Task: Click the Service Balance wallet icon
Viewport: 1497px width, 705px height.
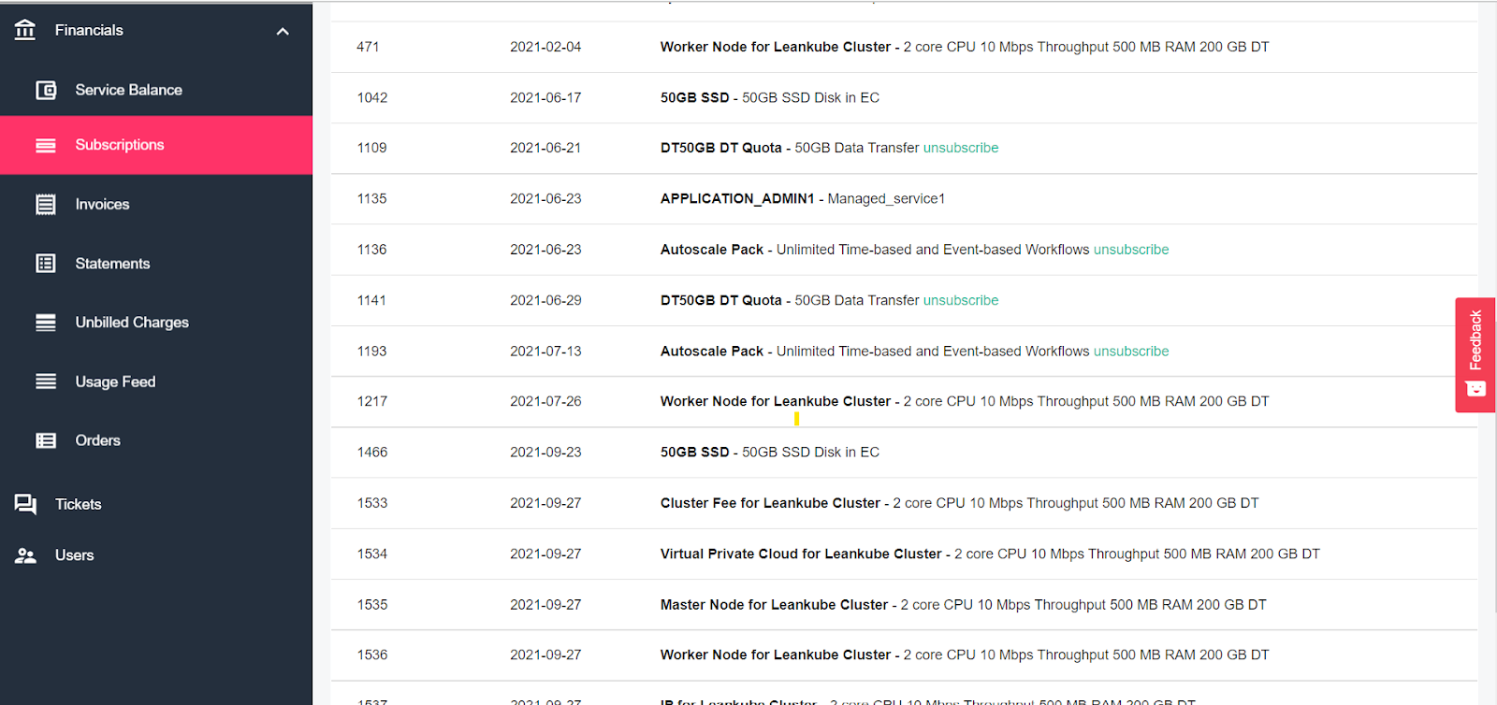Action: 46,90
